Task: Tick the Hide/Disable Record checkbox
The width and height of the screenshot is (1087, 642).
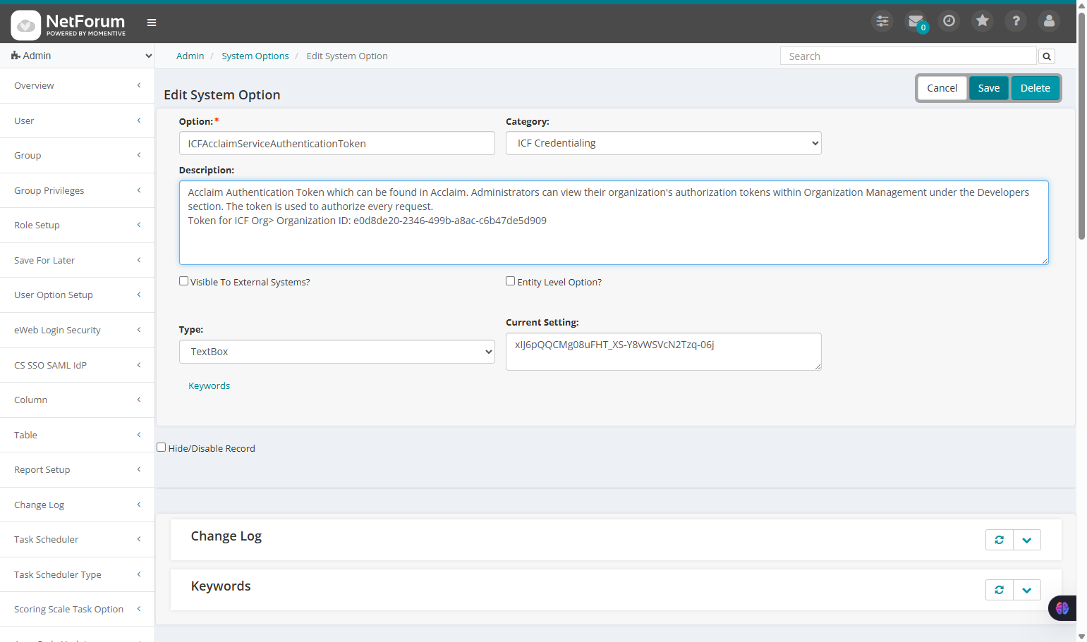Action: tap(162, 447)
